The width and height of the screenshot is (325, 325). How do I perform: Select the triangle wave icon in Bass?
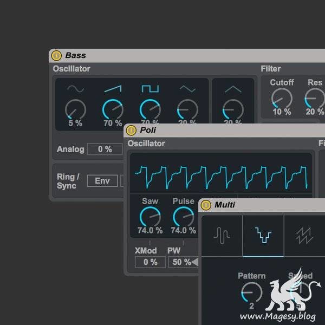(187, 89)
